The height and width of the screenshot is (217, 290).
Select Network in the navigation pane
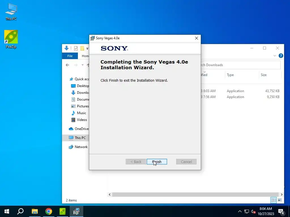[78, 147]
